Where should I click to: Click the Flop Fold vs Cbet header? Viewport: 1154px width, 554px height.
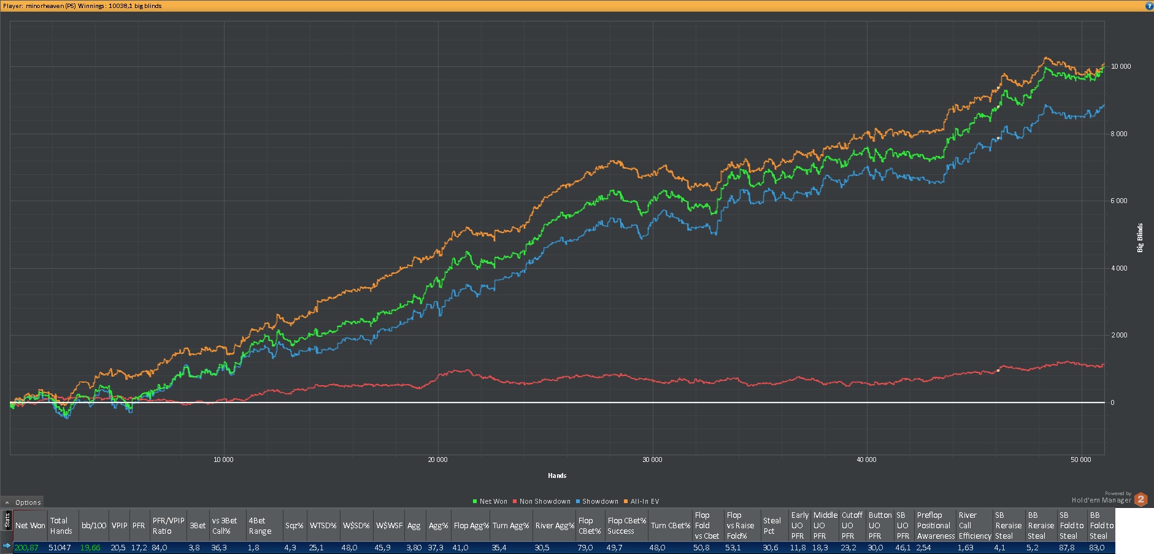(708, 525)
